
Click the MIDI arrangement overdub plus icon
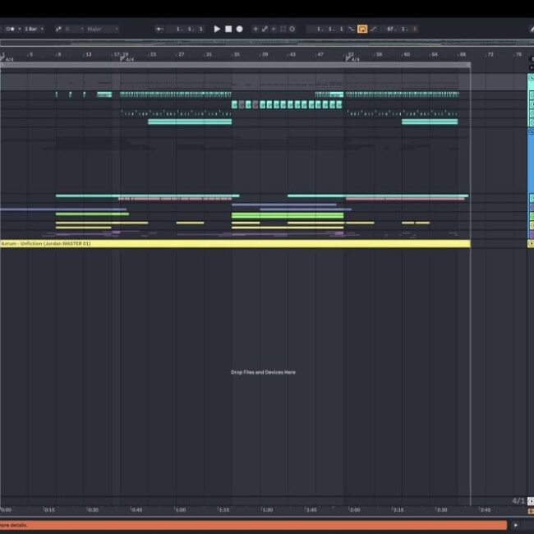tap(255, 29)
